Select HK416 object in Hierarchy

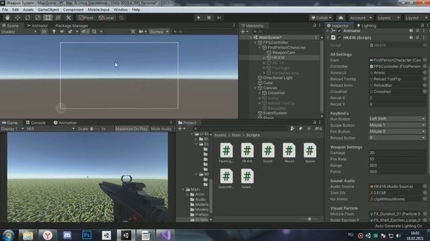[278, 58]
